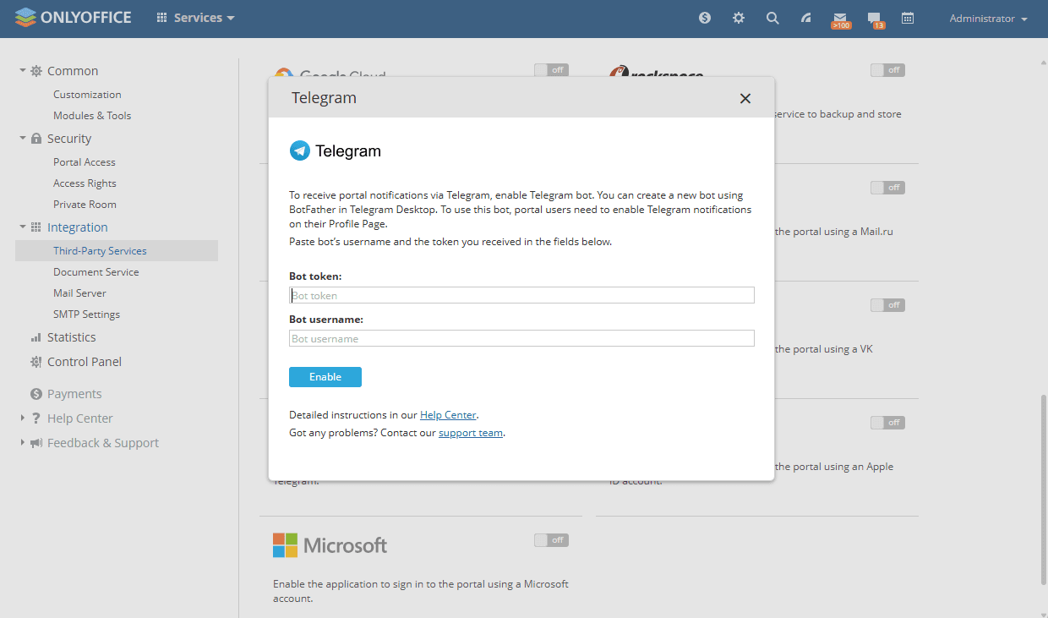Toggle the VK switch

click(x=887, y=305)
